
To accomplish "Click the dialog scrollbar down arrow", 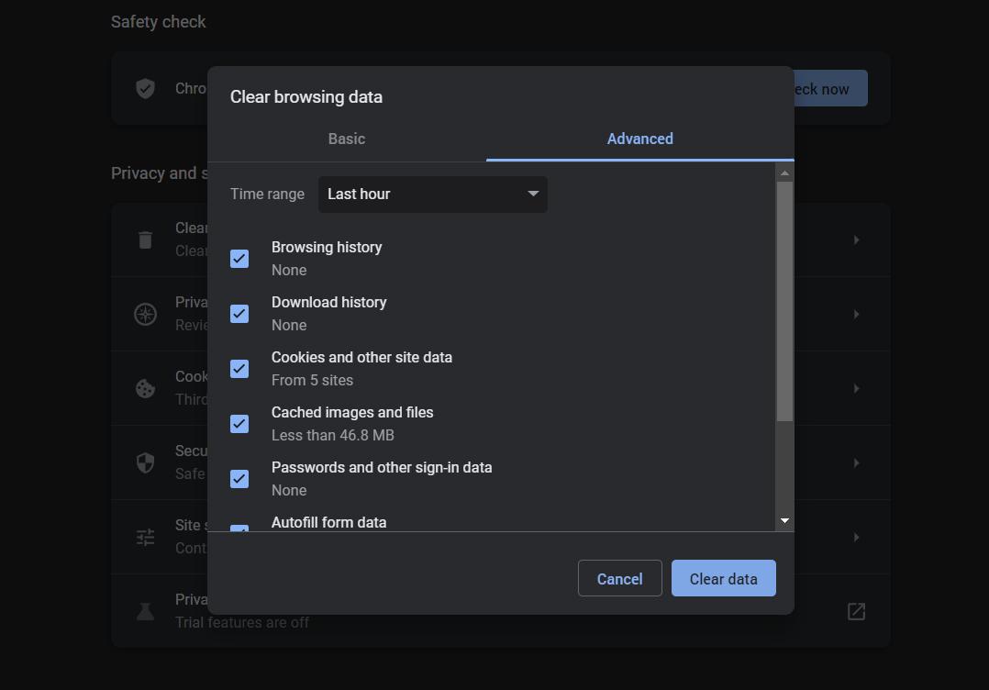I will (x=785, y=520).
